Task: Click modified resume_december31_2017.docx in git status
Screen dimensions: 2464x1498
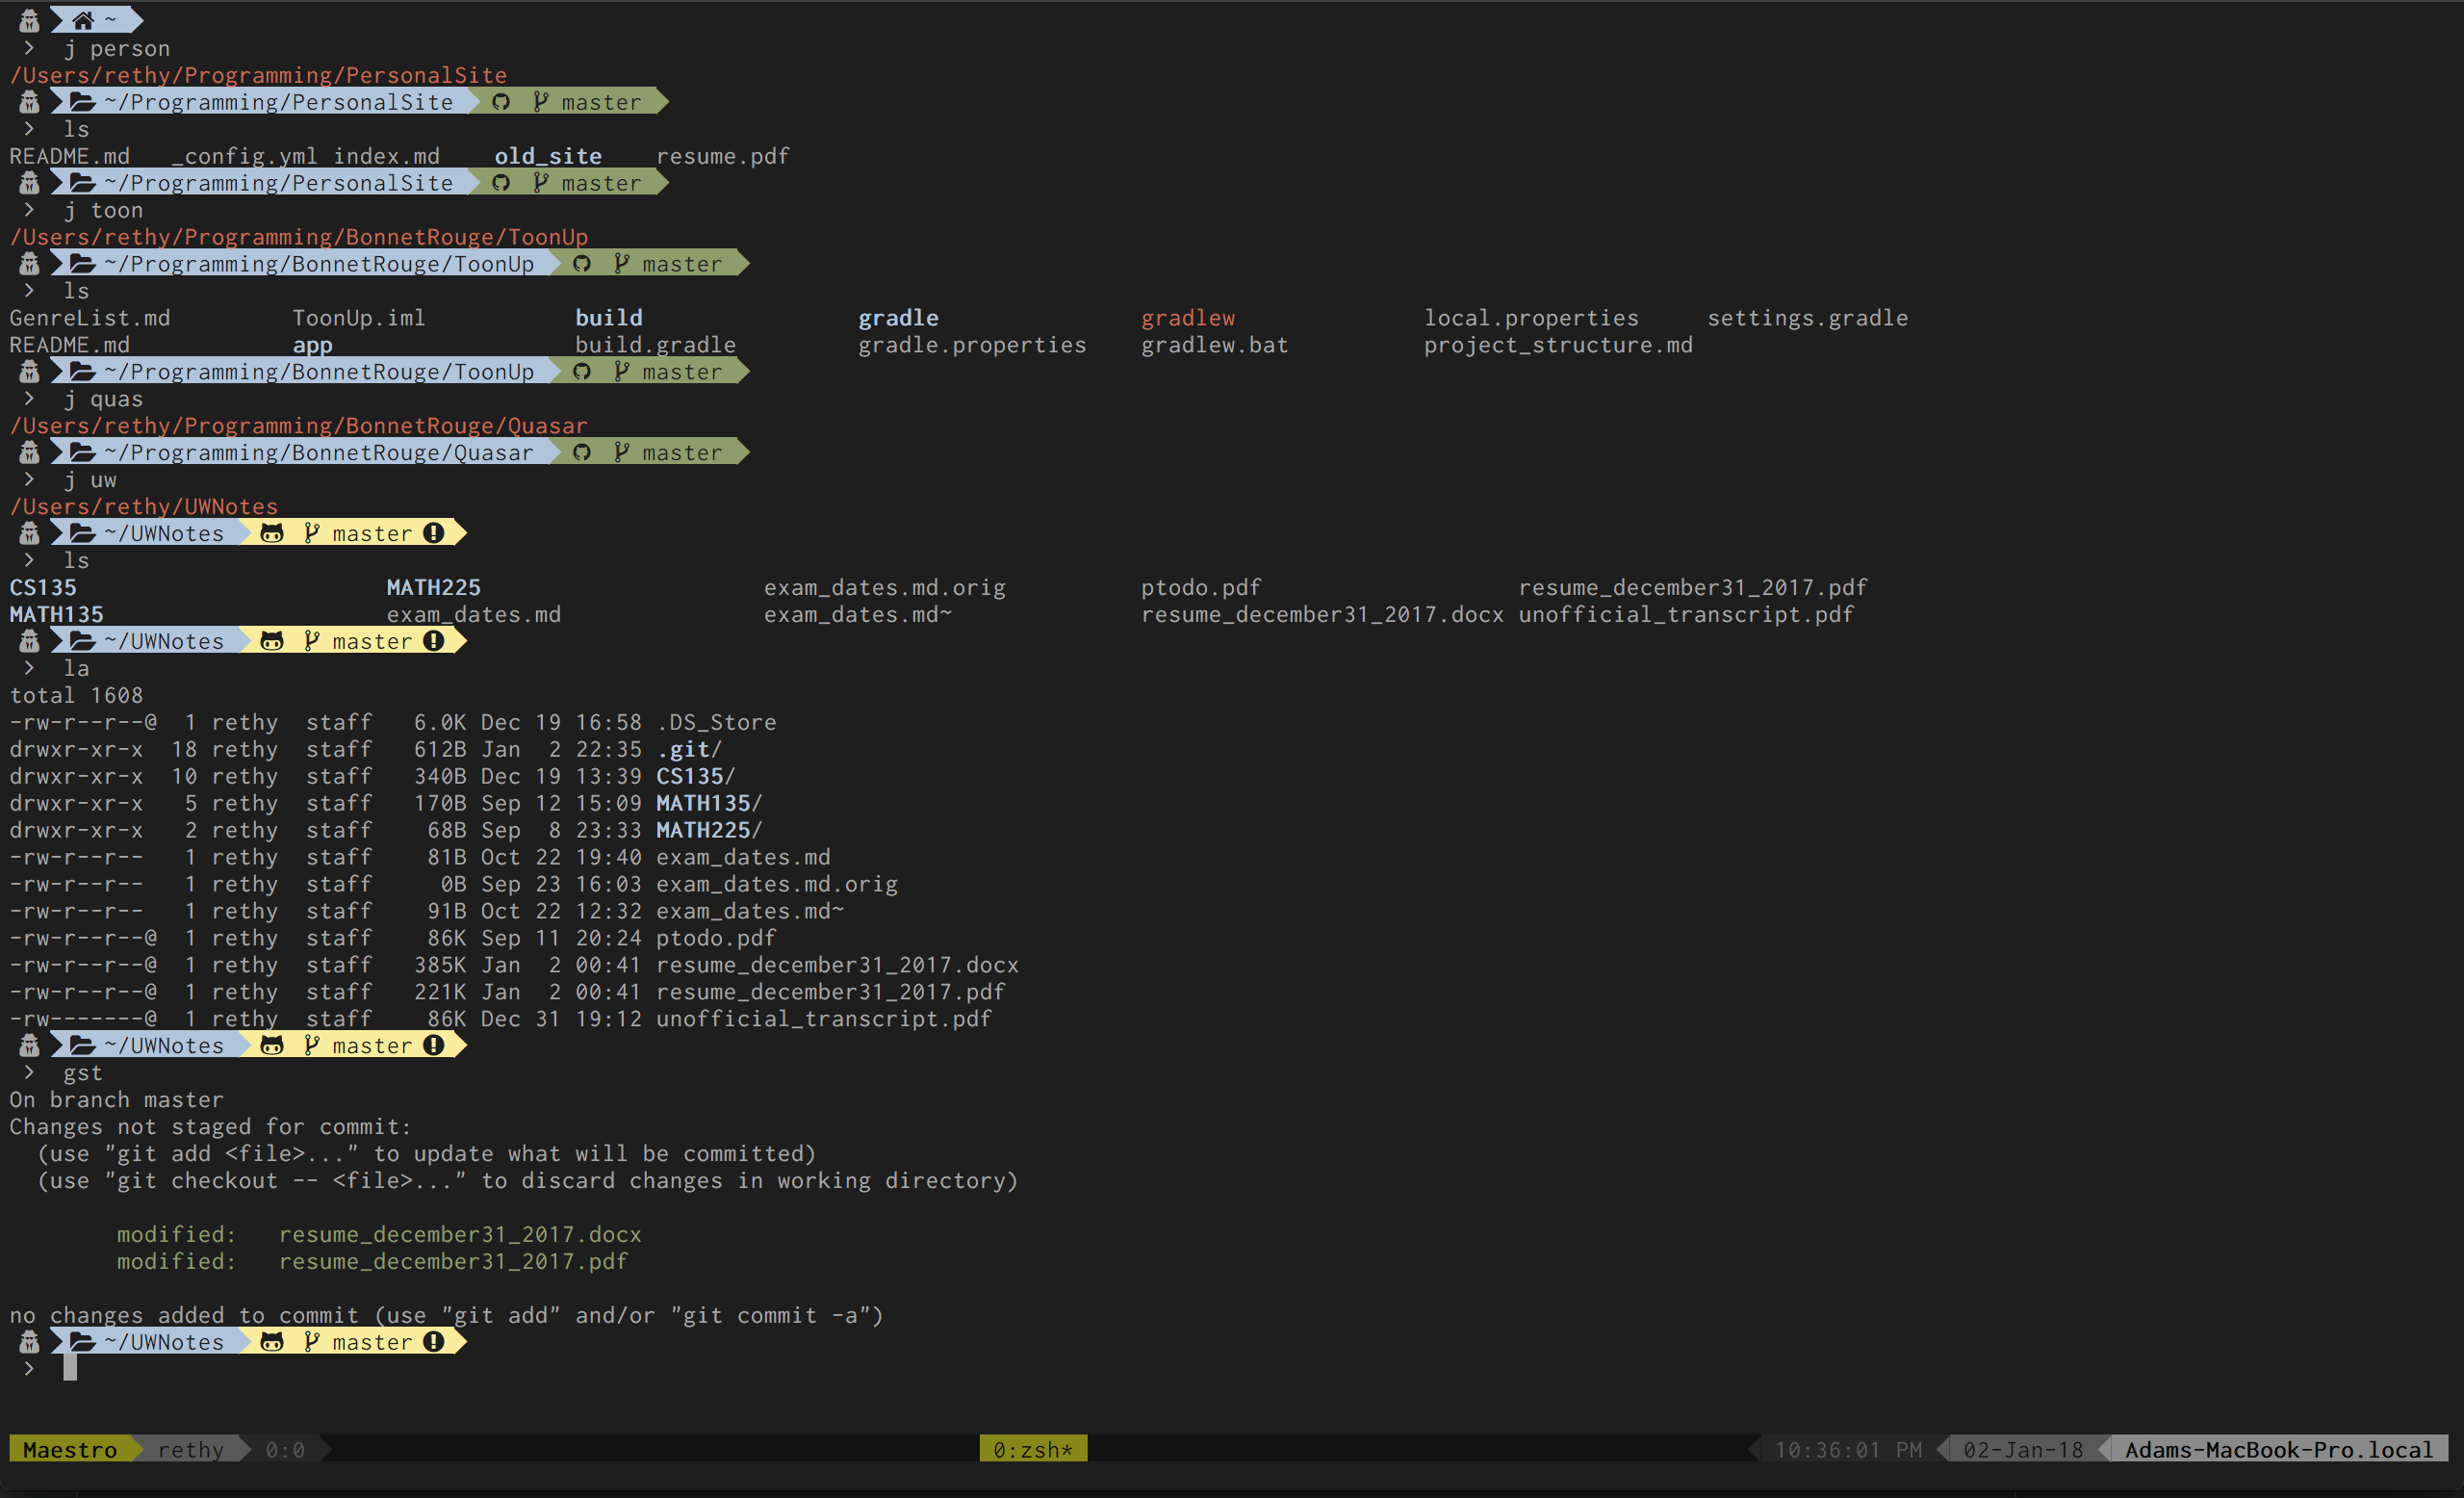Action: point(459,1233)
